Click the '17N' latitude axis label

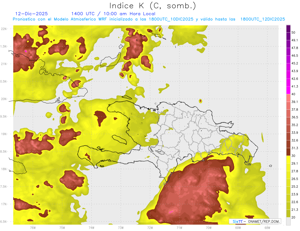[x=4, y=204]
